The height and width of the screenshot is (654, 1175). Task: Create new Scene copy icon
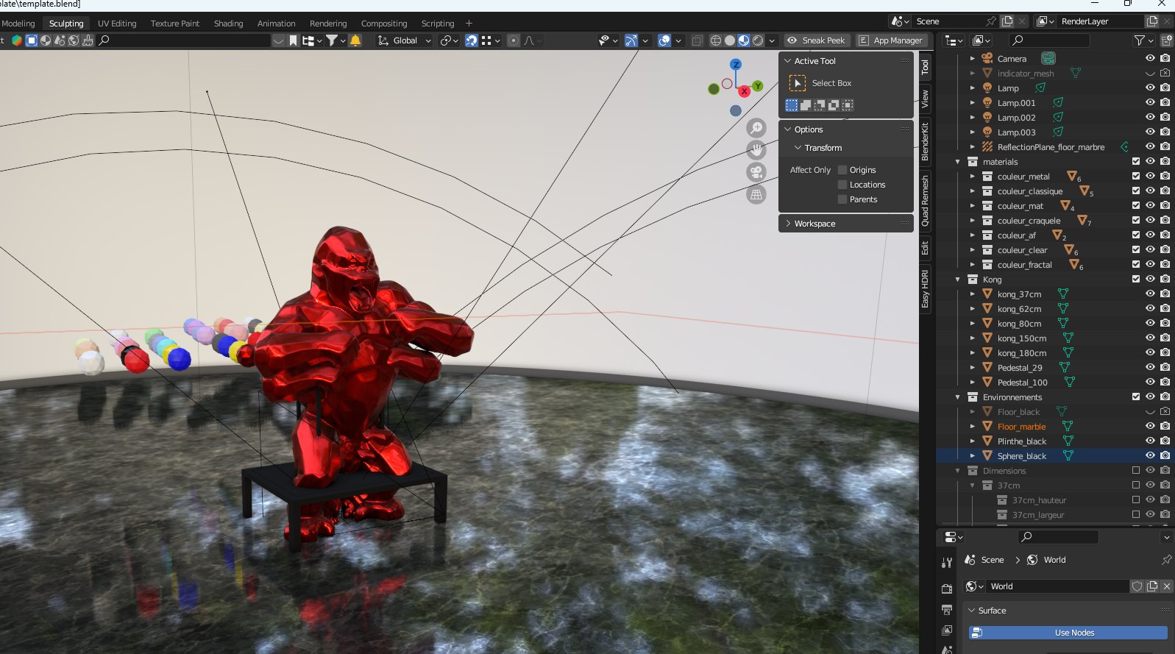[x=1007, y=21]
